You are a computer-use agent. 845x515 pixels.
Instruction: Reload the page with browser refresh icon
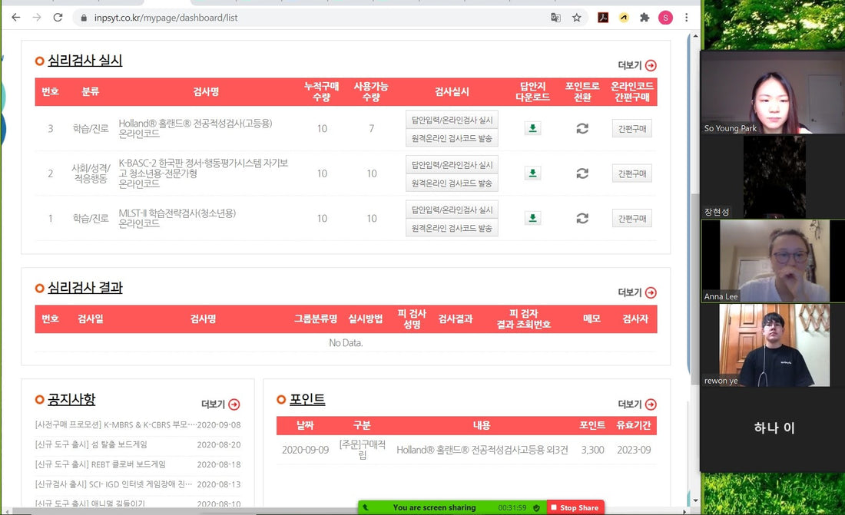(58, 17)
